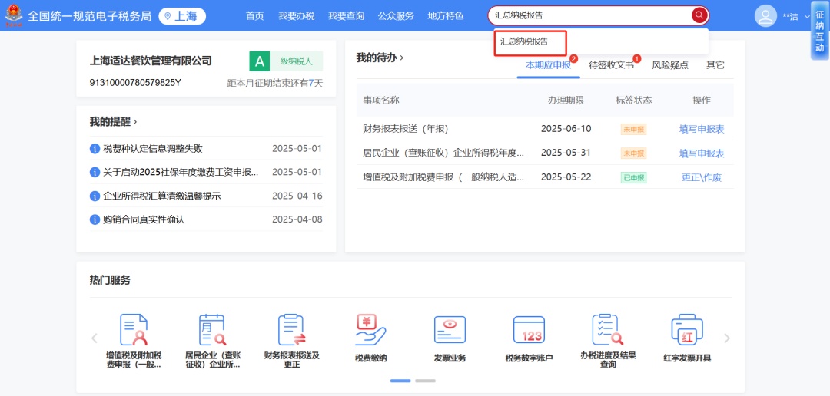Open 我要查询 menu
This screenshot has height=396, width=830.
[346, 16]
